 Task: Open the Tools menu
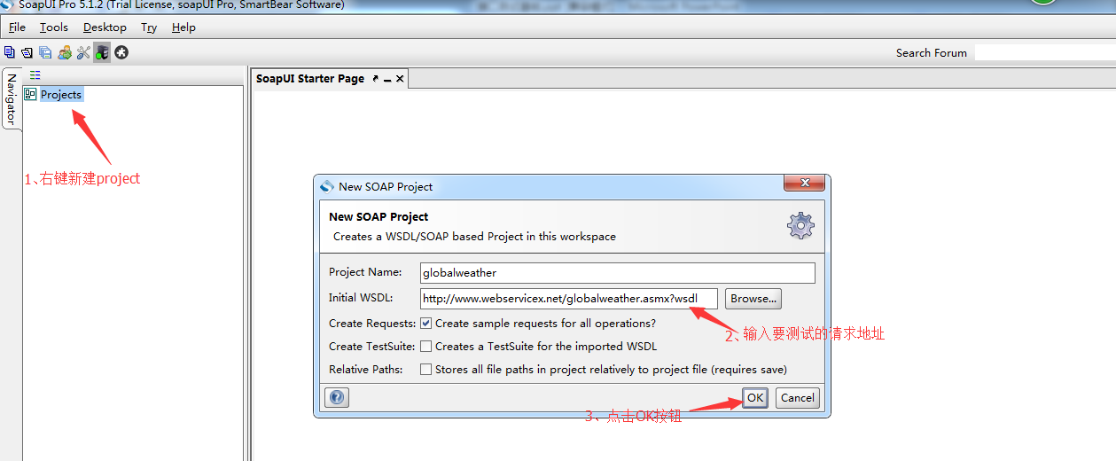[54, 27]
